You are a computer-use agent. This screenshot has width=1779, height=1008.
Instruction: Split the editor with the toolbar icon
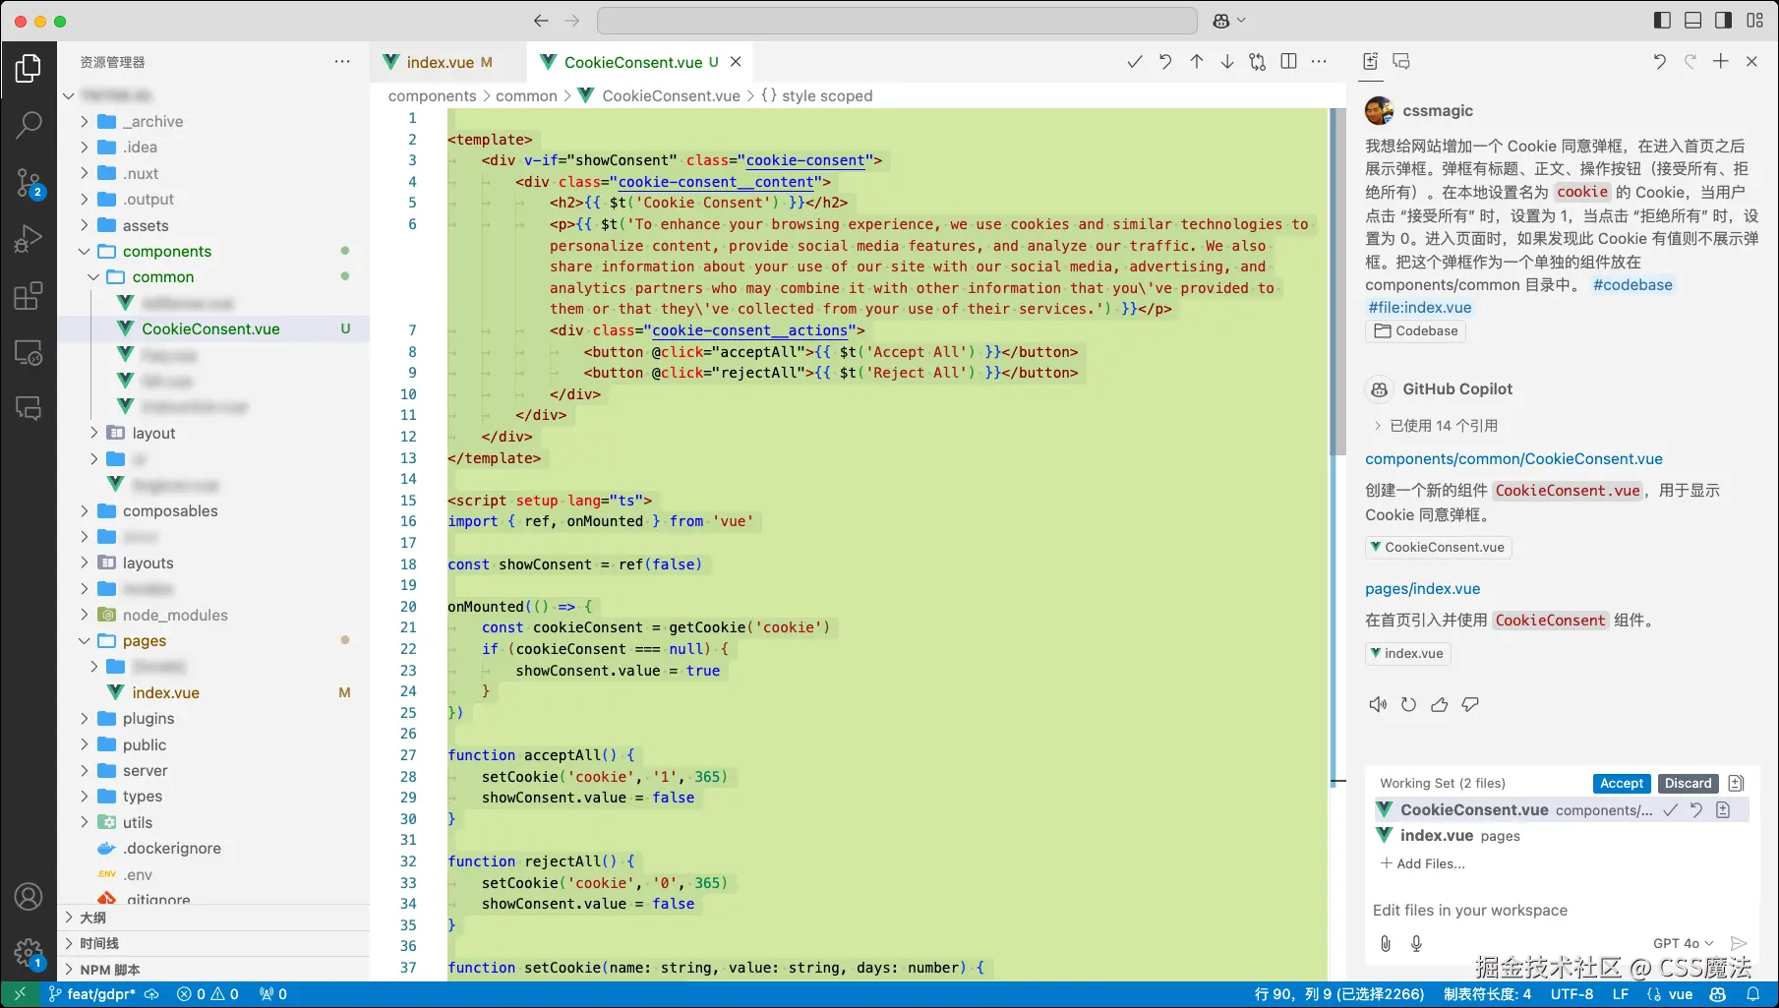click(x=1288, y=61)
